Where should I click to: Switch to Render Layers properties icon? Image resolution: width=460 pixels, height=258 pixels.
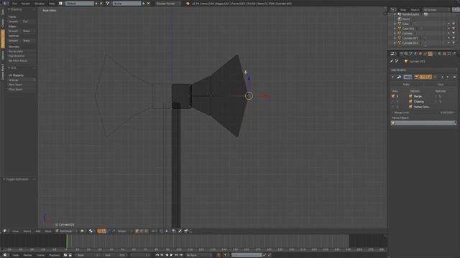tap(406, 54)
